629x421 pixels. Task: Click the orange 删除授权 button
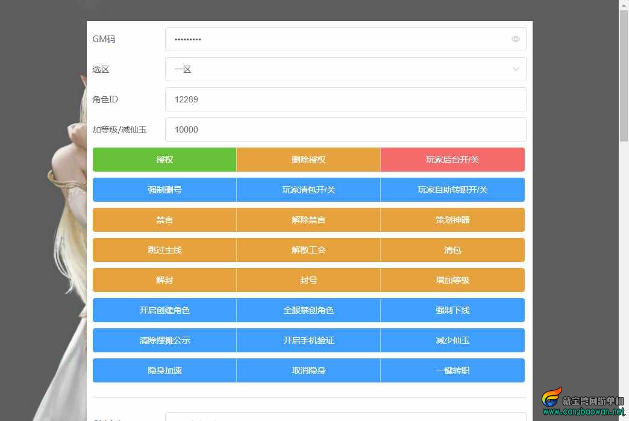(308, 160)
